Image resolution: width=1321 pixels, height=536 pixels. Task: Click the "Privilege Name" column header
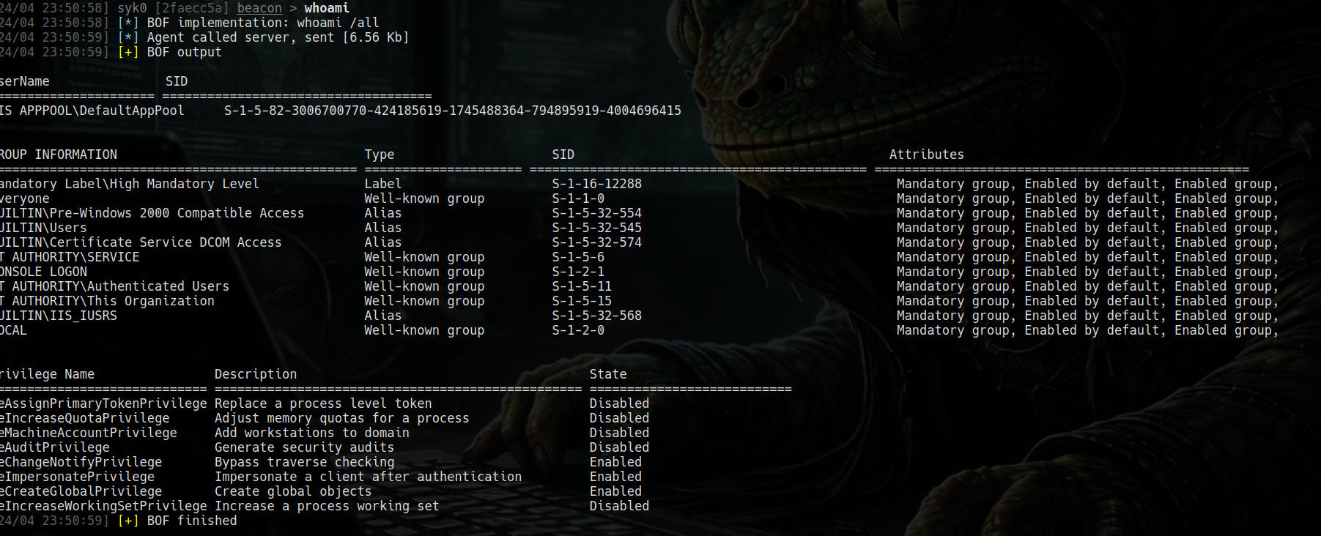(48, 374)
